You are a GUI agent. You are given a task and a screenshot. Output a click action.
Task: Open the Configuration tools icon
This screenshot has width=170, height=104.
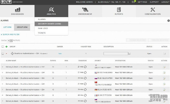pyautogui.click(x=153, y=10)
